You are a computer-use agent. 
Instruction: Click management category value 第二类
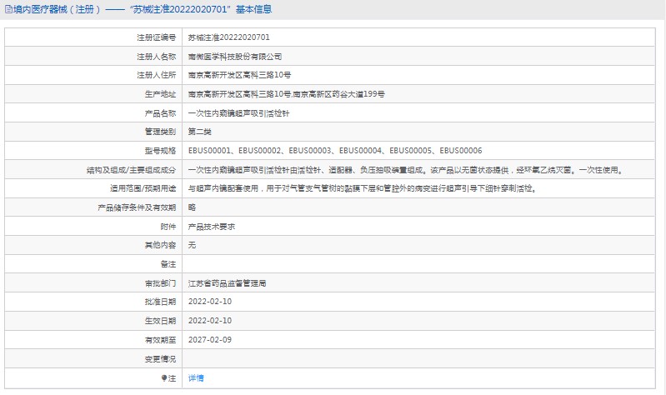[200, 132]
